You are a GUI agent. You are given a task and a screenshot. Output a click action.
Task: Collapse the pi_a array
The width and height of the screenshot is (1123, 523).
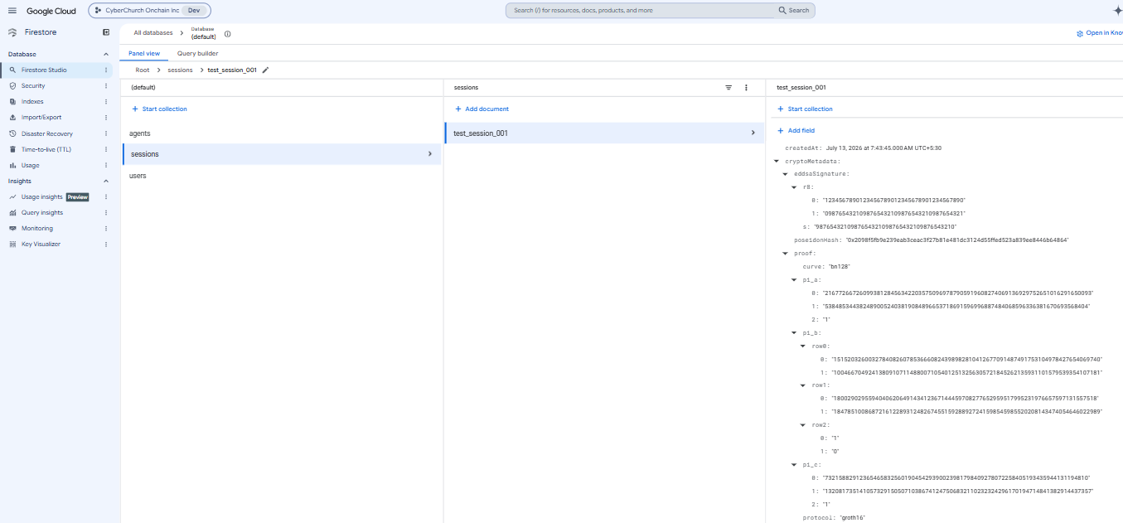click(x=795, y=279)
